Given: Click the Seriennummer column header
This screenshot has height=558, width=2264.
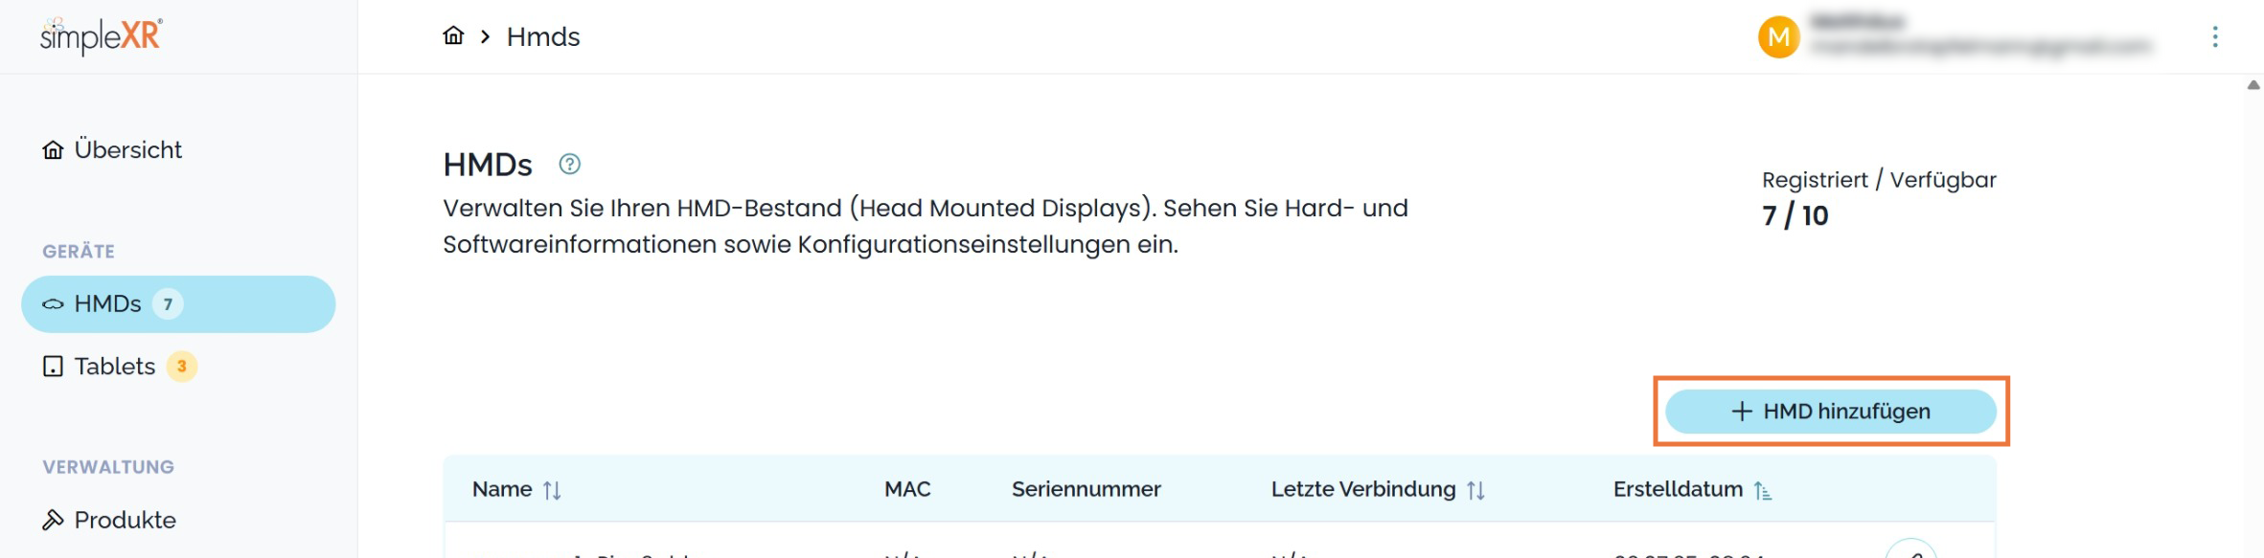Looking at the screenshot, I should point(1086,489).
